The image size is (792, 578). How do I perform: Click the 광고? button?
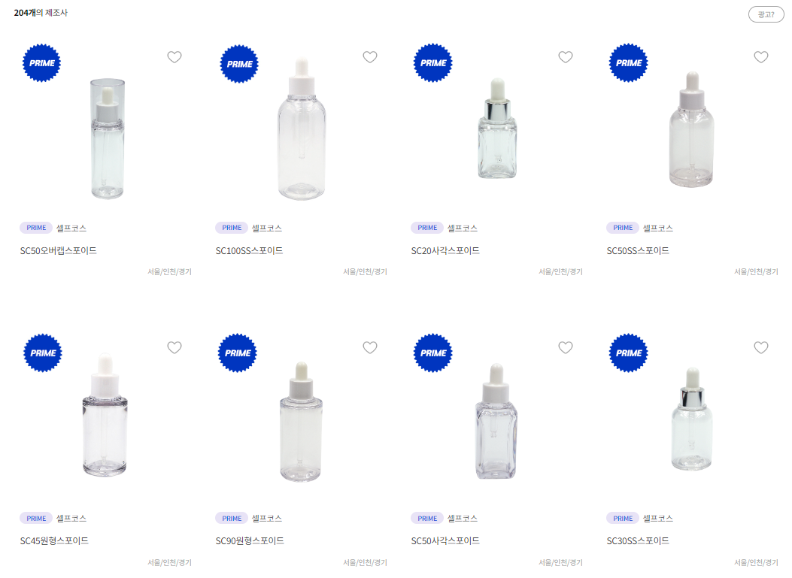point(766,14)
